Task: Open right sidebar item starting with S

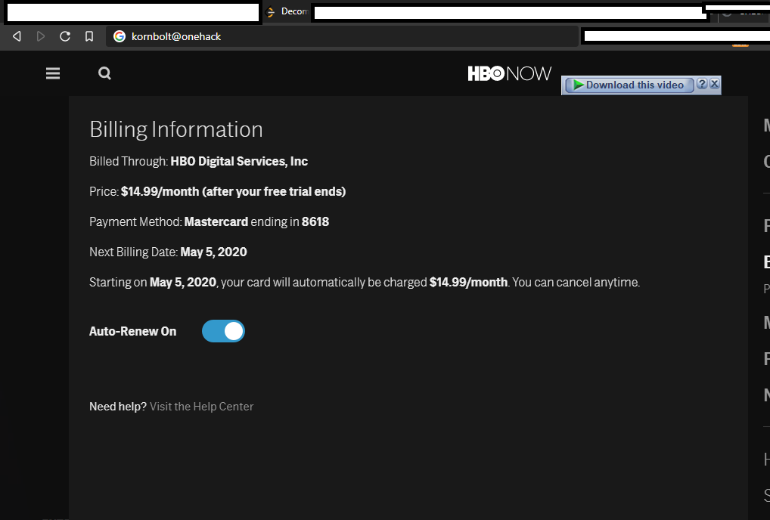Action: tap(766, 496)
